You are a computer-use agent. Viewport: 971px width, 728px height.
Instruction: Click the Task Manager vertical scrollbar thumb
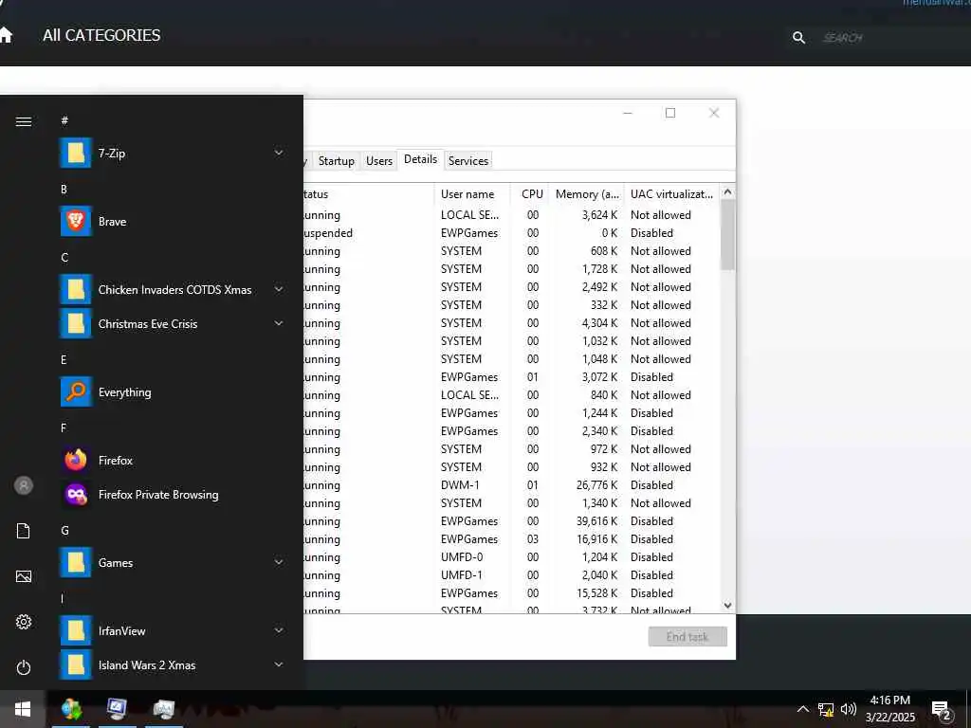(727, 235)
